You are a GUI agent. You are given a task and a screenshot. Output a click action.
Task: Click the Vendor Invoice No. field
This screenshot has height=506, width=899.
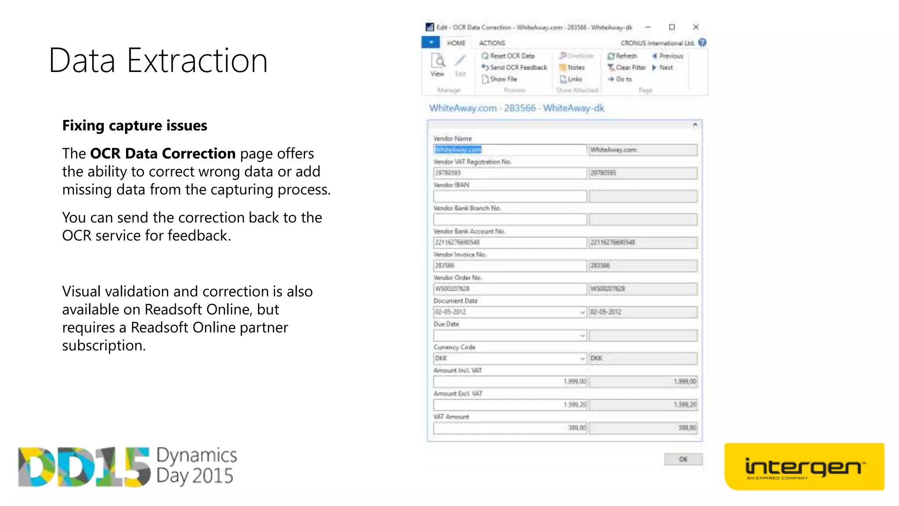click(x=510, y=266)
